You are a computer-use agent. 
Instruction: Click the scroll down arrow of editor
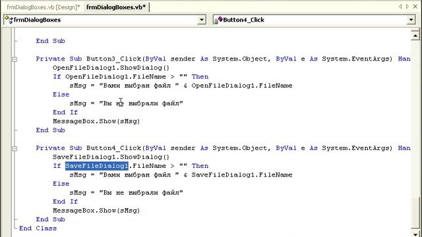click(415, 234)
